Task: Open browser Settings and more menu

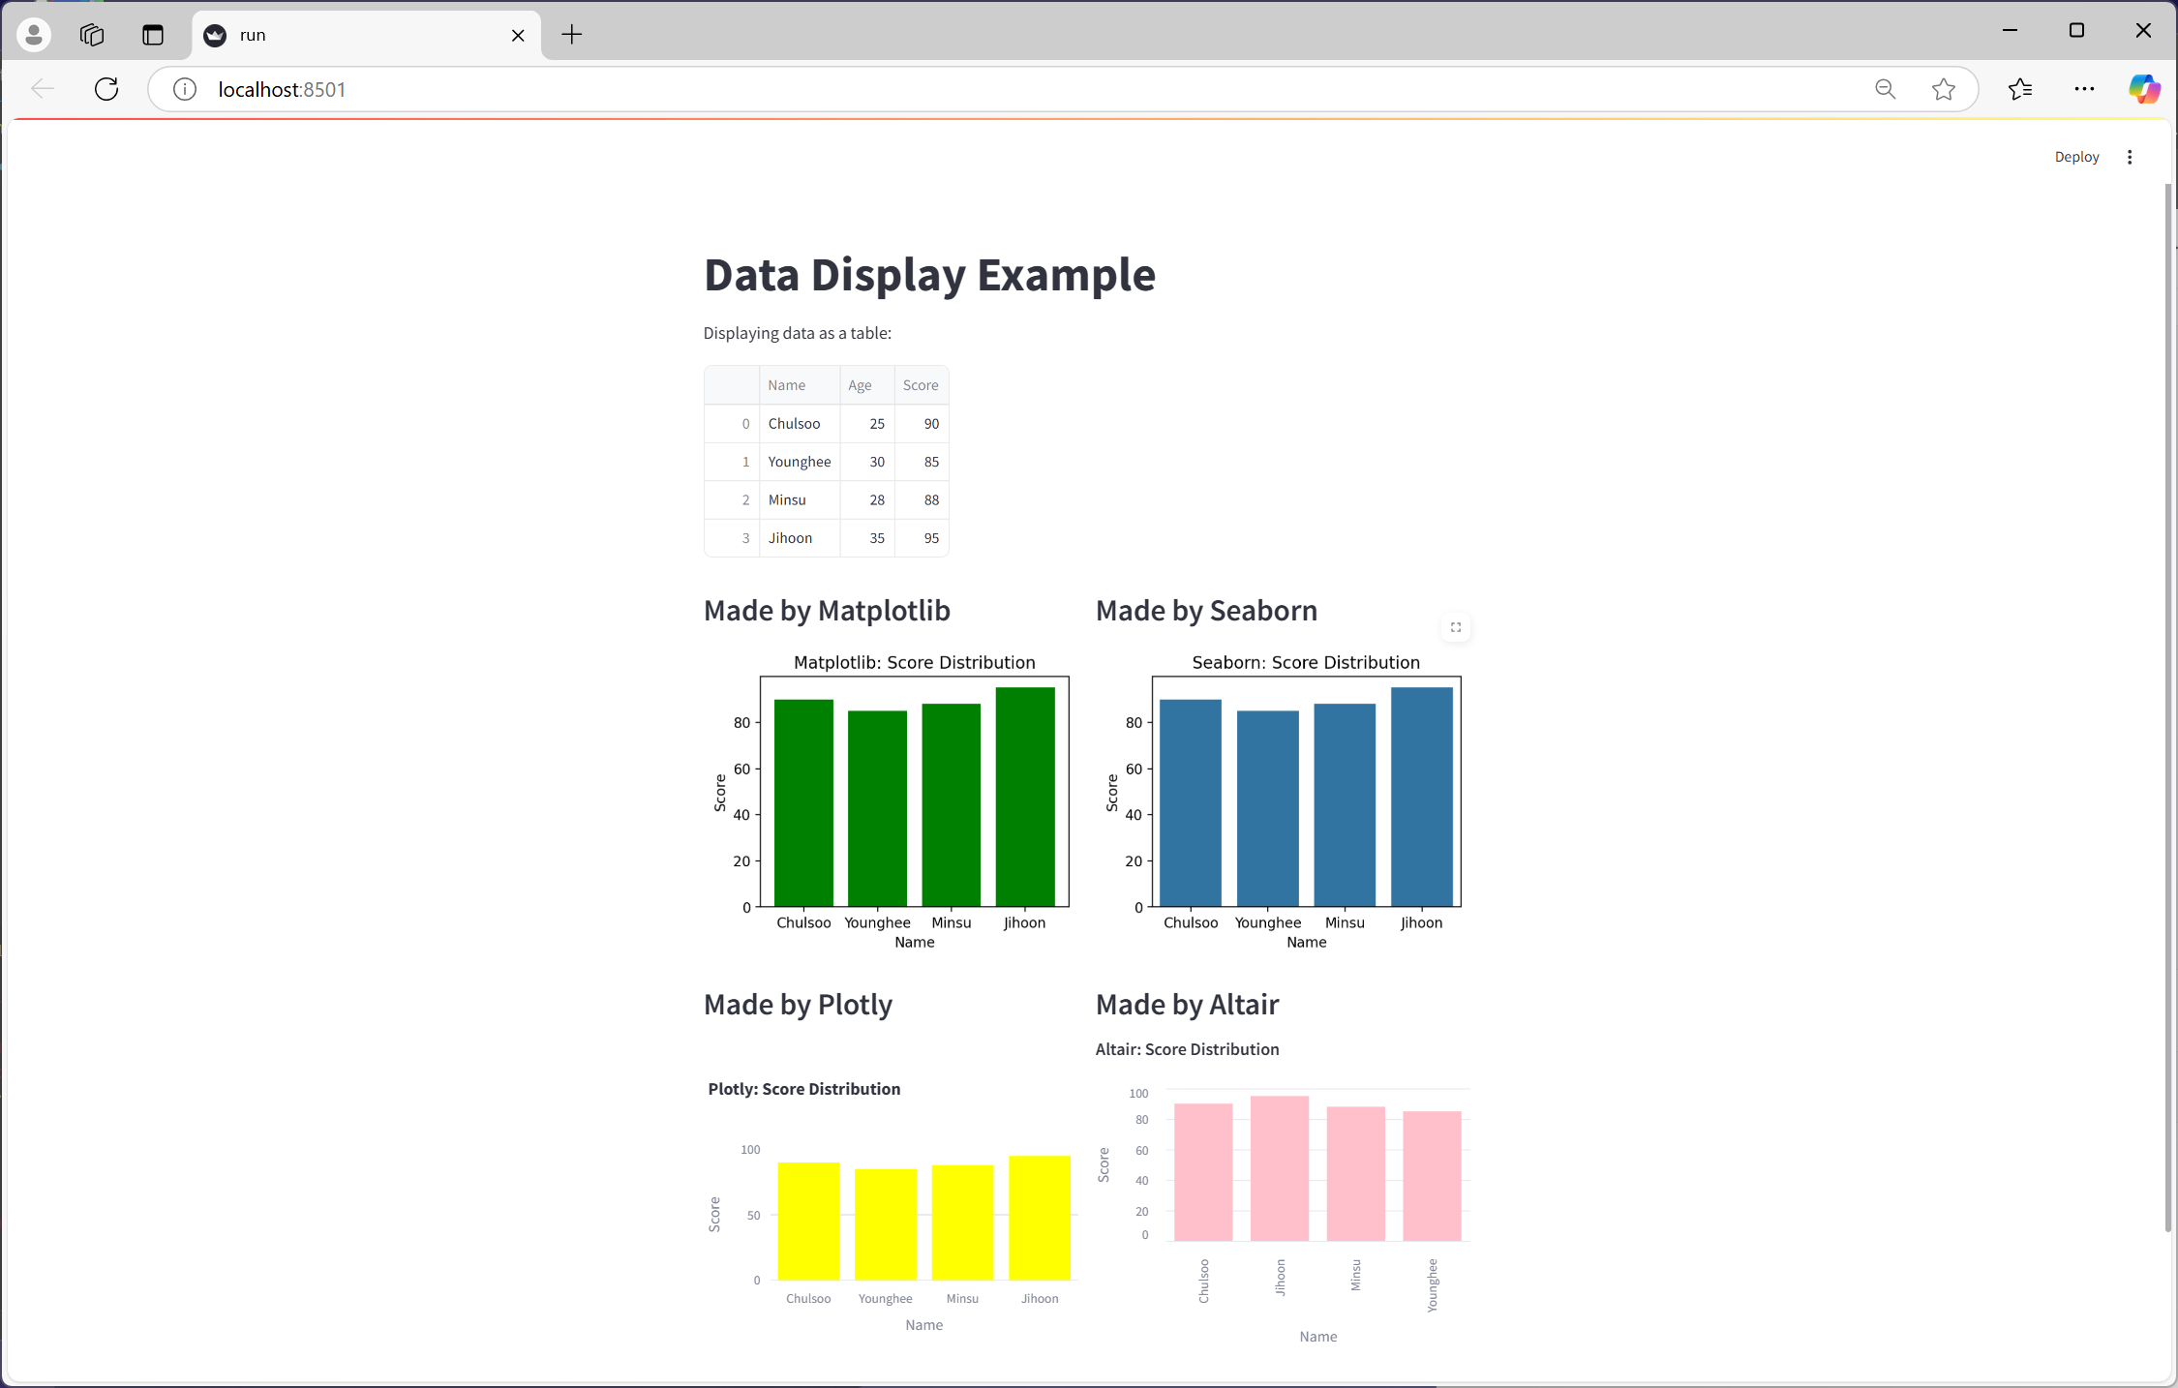Action: pos(2084,89)
